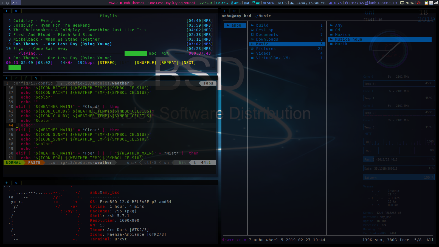The width and height of the screenshot is (439, 247).
Task: Click the Desktop folder icon in ranger
Action: [252, 30]
